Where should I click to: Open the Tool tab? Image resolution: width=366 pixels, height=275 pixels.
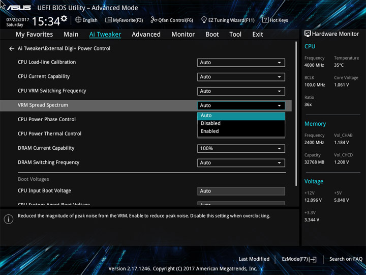pos(235,35)
